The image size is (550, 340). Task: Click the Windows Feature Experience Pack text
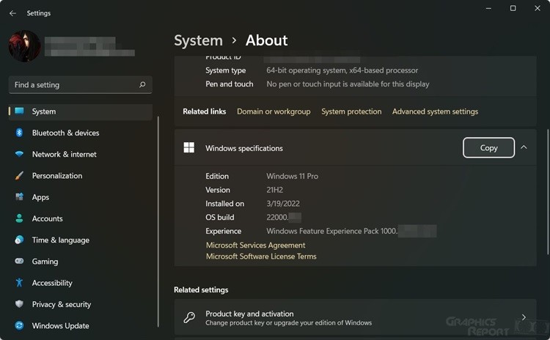point(331,232)
